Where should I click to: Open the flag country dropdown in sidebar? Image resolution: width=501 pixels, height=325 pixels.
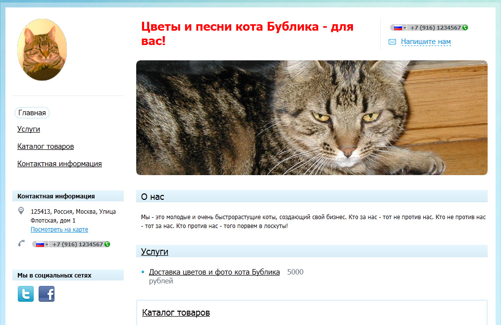pos(41,244)
